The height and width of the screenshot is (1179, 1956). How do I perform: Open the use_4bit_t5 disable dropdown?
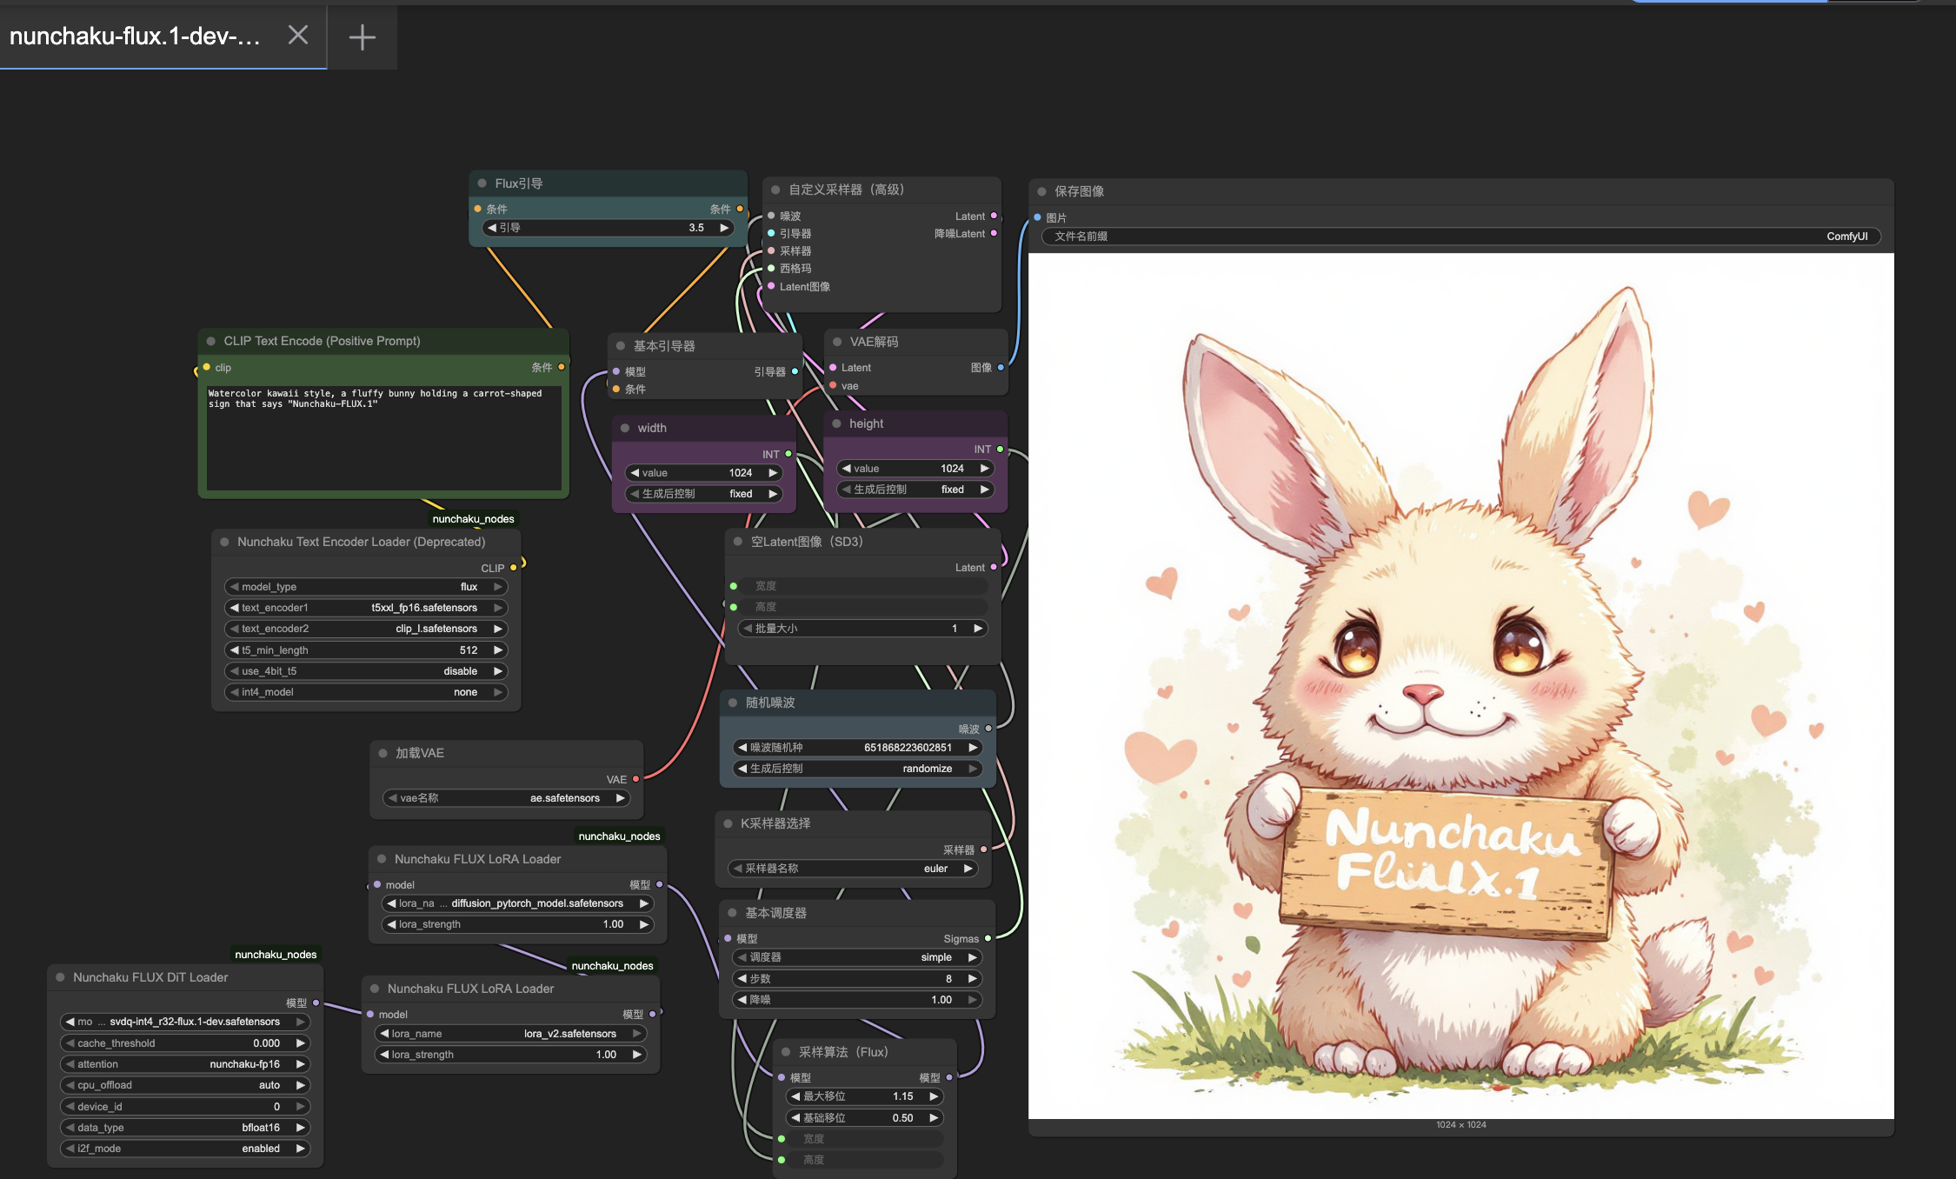366,671
